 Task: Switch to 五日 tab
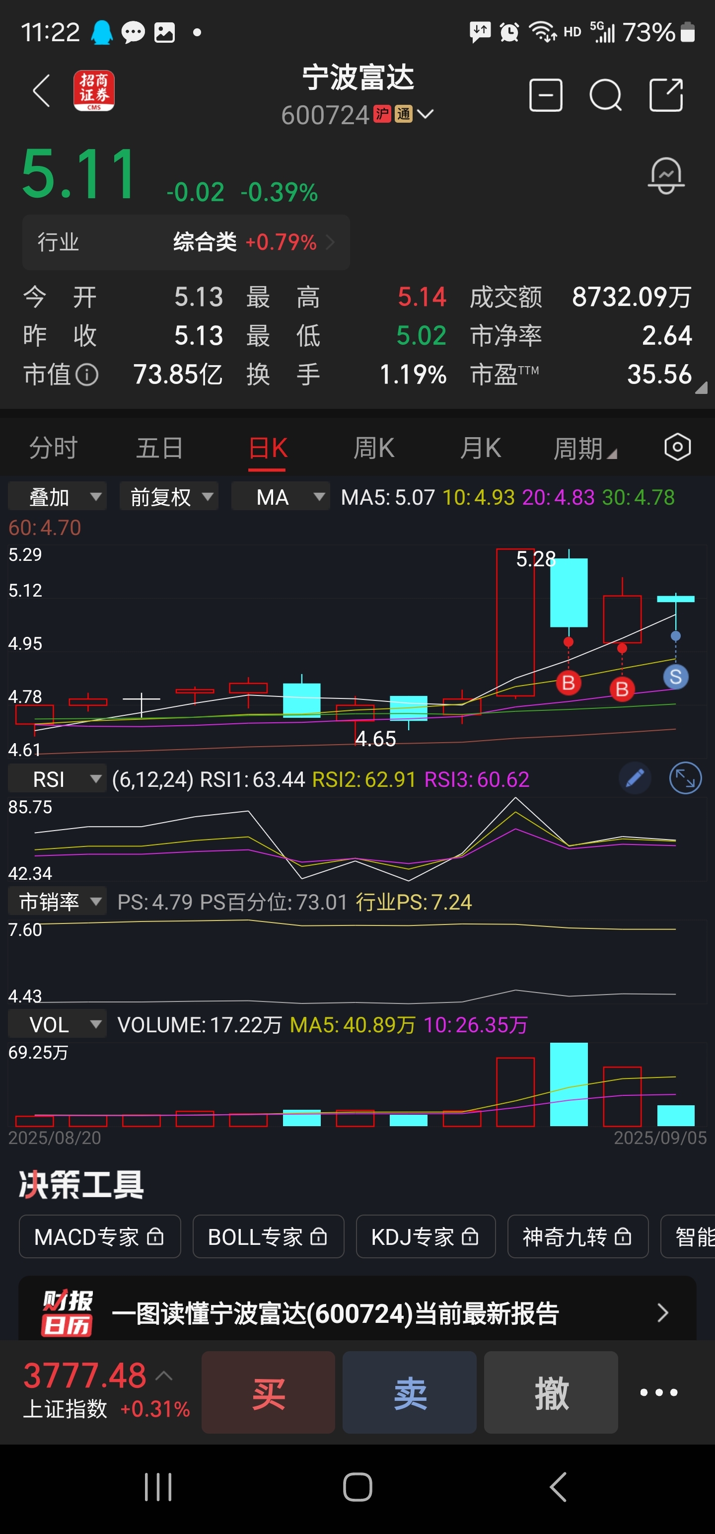[159, 448]
